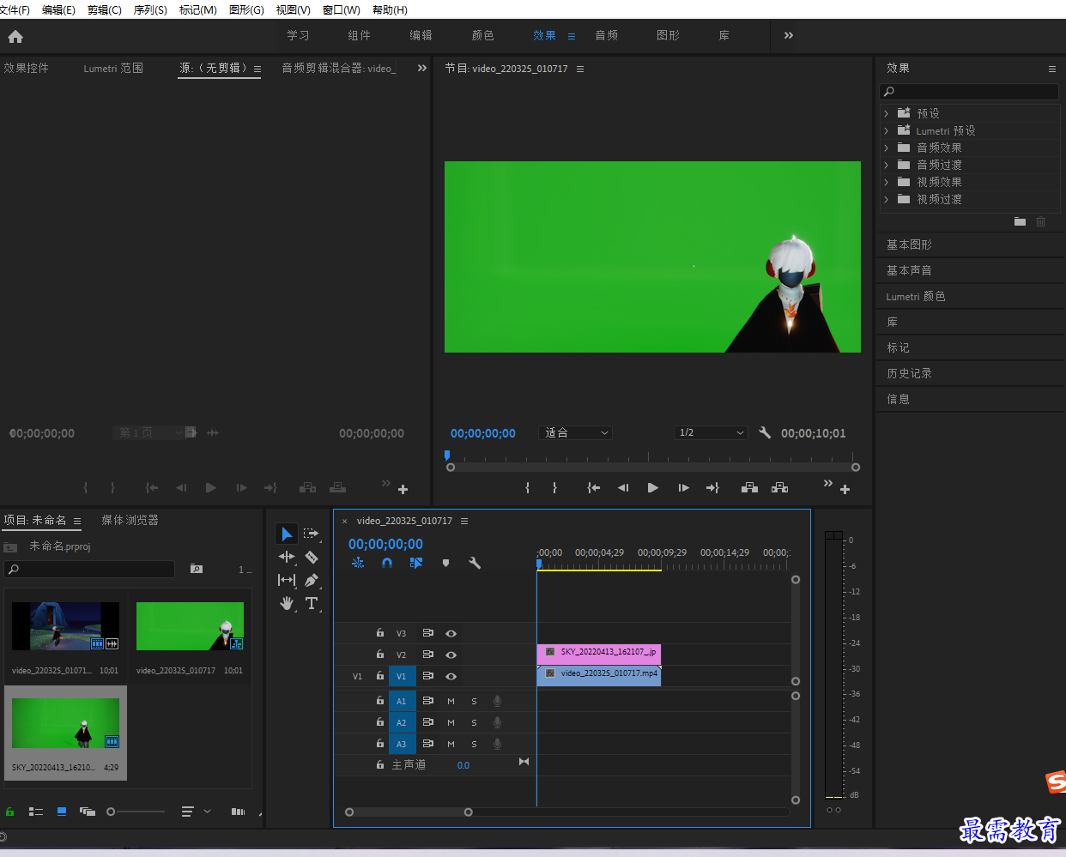
Task: Click the Add Marker icon in timeline
Action: pos(445,563)
